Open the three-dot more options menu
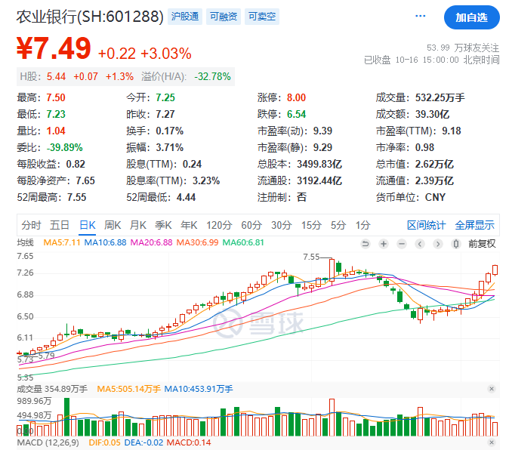Viewport: 509px width, 450px height. [x=421, y=16]
